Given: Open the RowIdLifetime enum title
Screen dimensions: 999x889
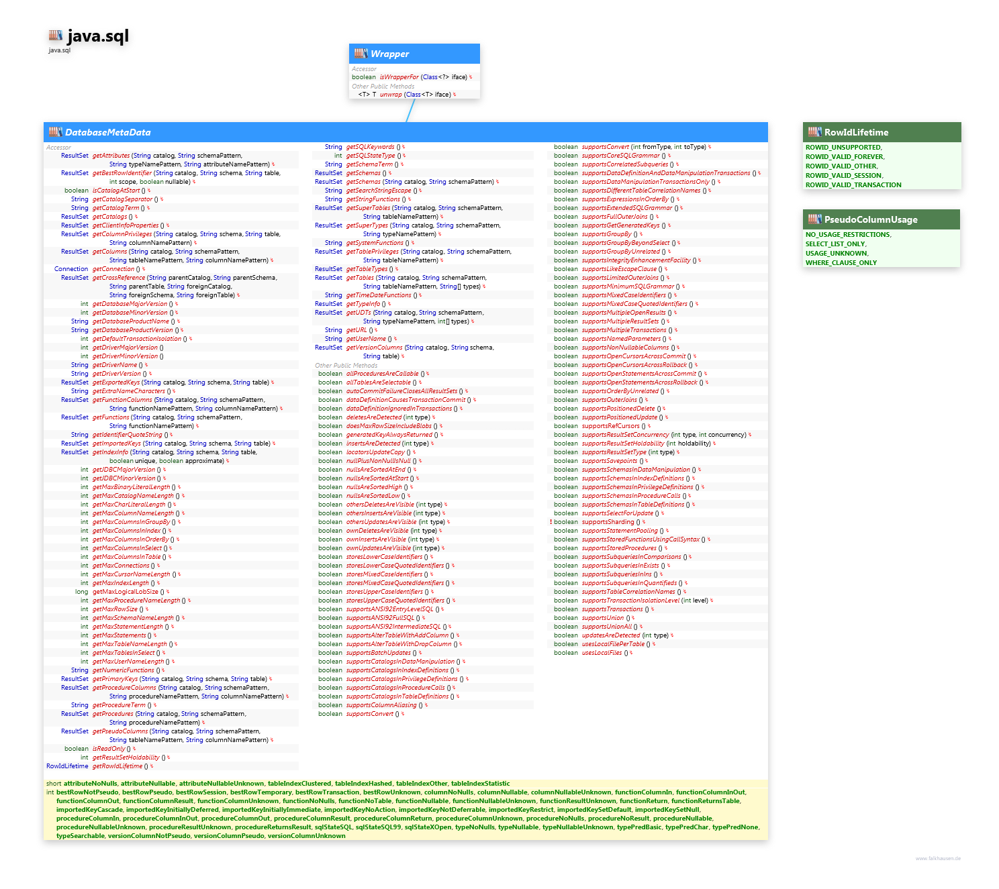Looking at the screenshot, I should [x=856, y=132].
